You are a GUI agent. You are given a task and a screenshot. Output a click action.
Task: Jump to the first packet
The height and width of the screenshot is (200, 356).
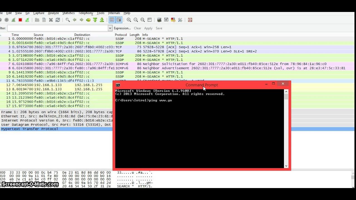coord(95,20)
